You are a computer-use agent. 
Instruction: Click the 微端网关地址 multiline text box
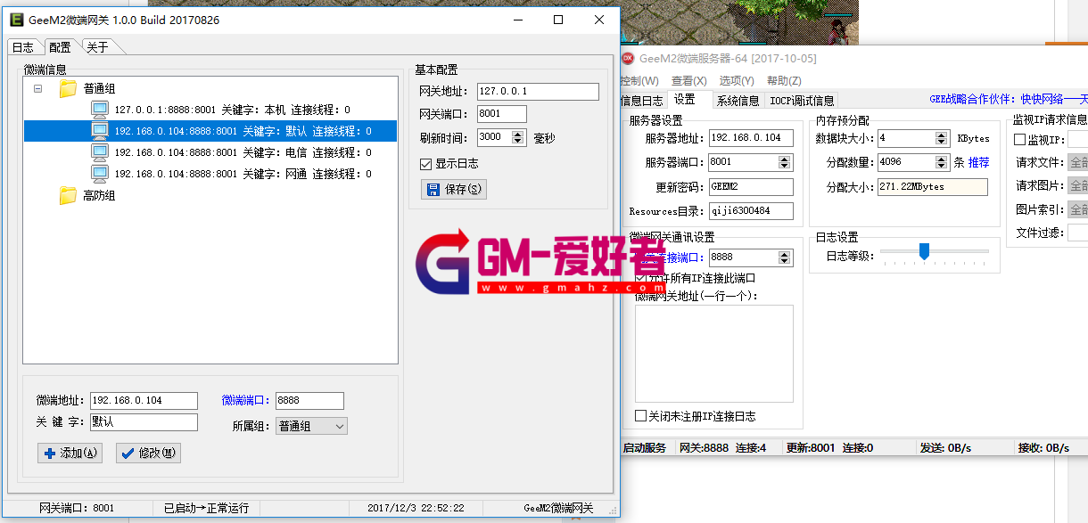point(713,354)
